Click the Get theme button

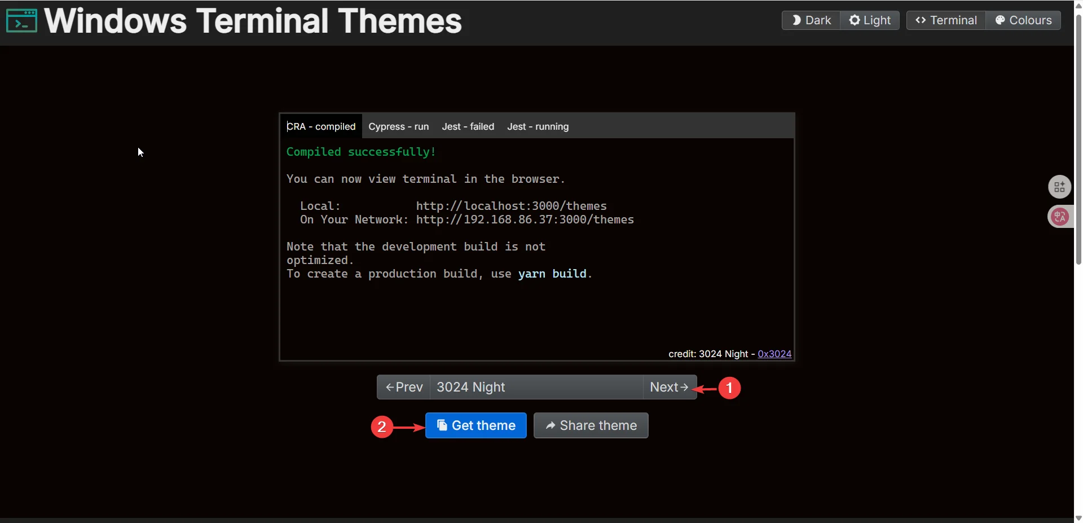coord(476,425)
